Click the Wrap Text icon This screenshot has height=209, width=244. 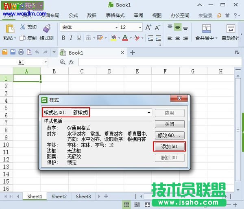click(231, 29)
